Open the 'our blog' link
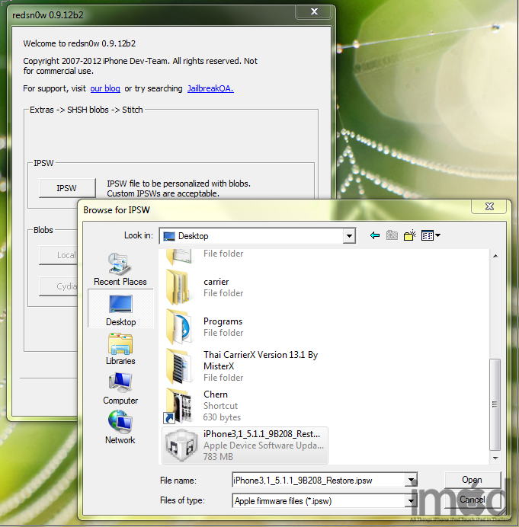 (105, 88)
